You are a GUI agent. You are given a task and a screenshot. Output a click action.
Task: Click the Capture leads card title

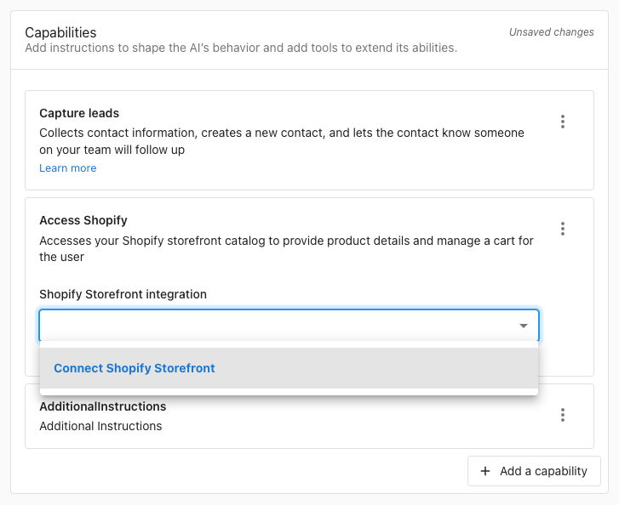click(x=79, y=113)
